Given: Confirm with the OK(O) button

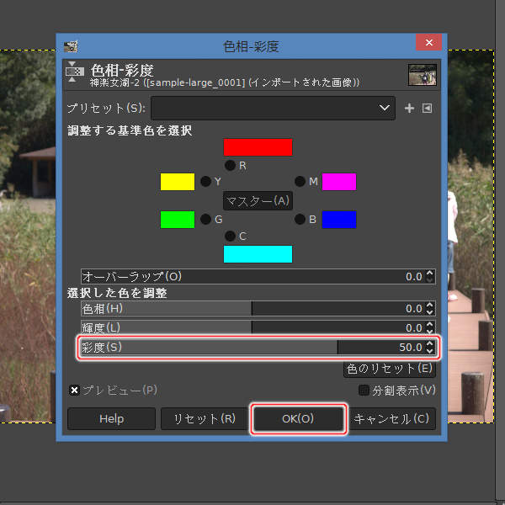Looking at the screenshot, I should point(298,418).
